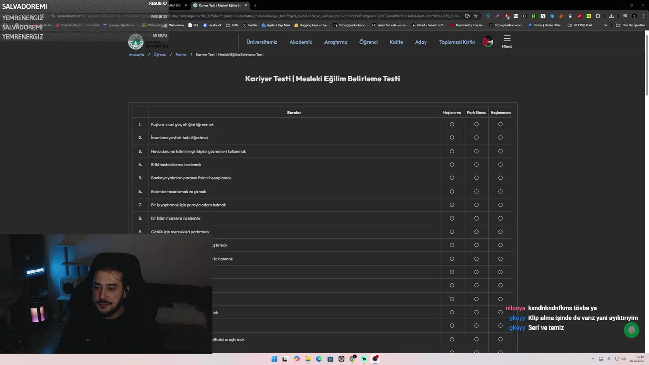Go to Testler breadcrumb link
Image resolution: width=649 pixels, height=365 pixels.
click(x=181, y=54)
